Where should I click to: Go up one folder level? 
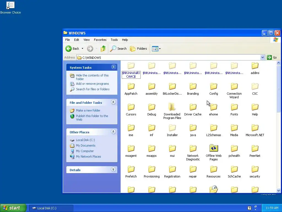pyautogui.click(x=103, y=49)
